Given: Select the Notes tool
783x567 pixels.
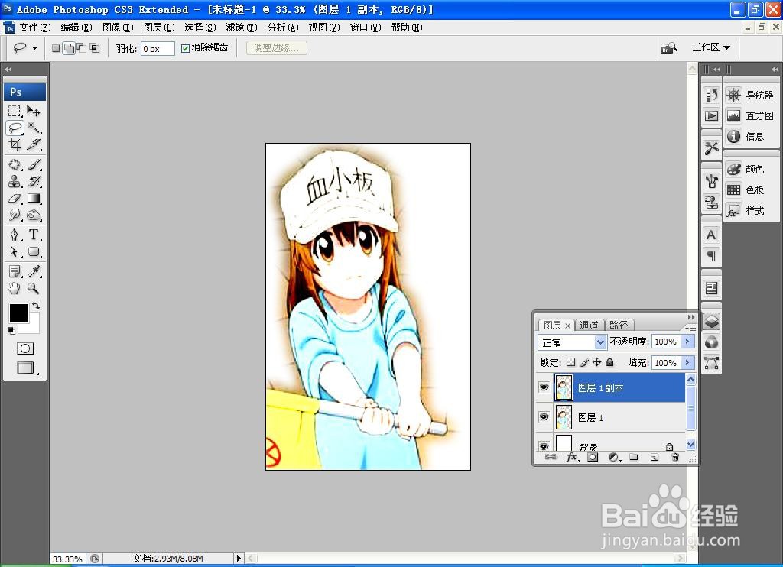Looking at the screenshot, I should click(15, 271).
